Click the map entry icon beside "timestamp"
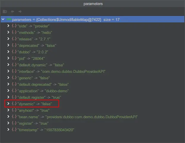The width and height of the screenshot is (185, 143). tap(14, 130)
